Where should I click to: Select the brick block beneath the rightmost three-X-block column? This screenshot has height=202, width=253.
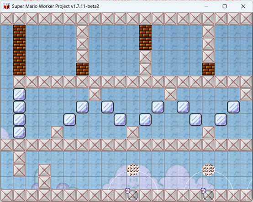click(x=208, y=69)
